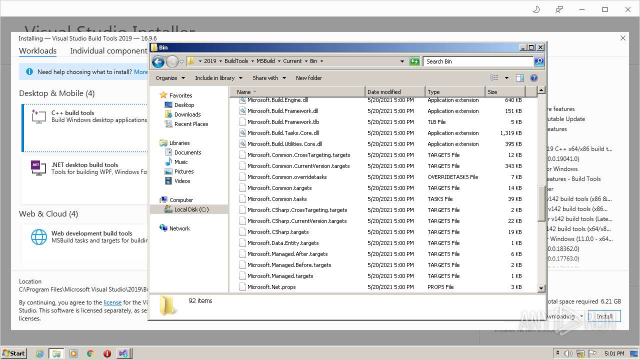Open Opera from the taskbar
640x360 pixels.
107,353
